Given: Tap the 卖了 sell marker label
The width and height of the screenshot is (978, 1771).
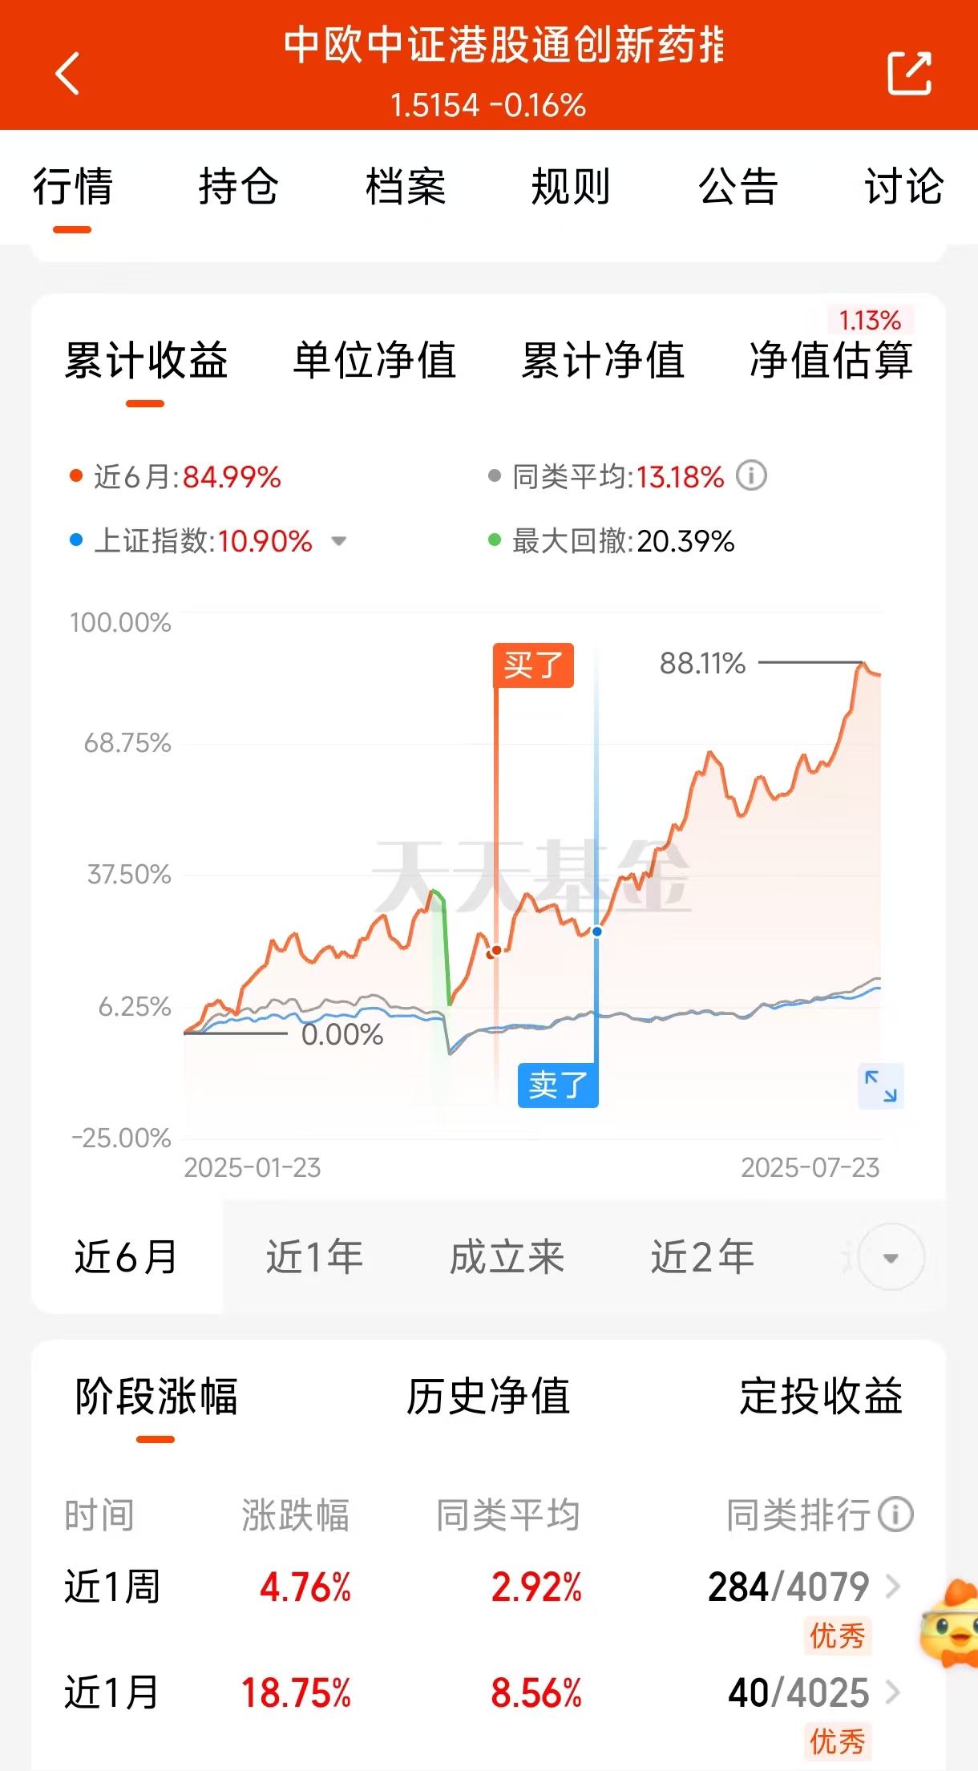Looking at the screenshot, I should [558, 1086].
